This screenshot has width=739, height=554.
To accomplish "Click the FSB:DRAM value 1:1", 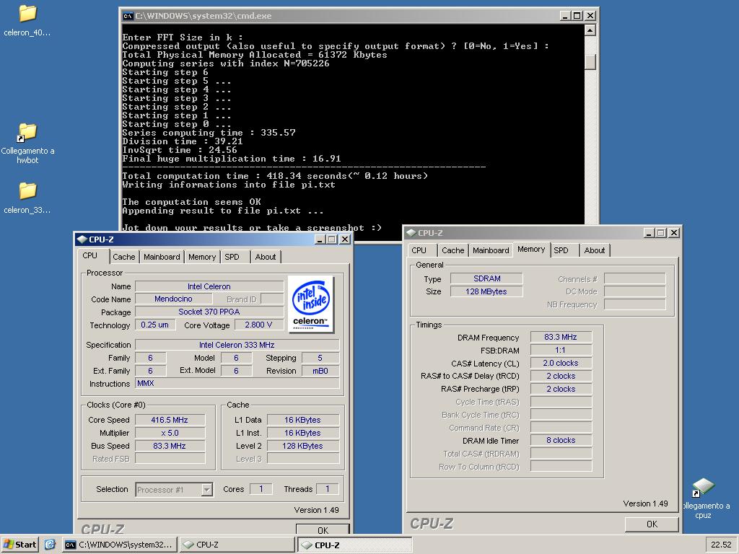I will point(561,350).
